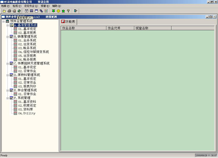This screenshot has height=158, width=218.
Task: Click the date and time in status bar
Action: tap(206, 155)
